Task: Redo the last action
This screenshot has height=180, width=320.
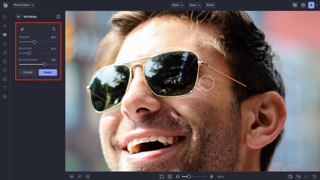Action: 306,176
